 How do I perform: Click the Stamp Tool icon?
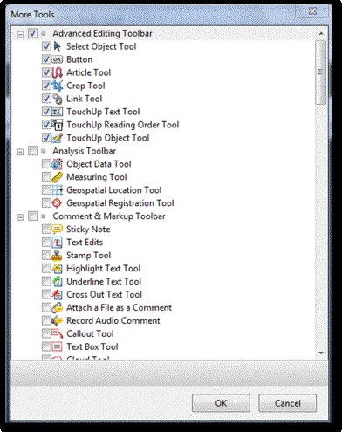pyautogui.click(x=57, y=256)
